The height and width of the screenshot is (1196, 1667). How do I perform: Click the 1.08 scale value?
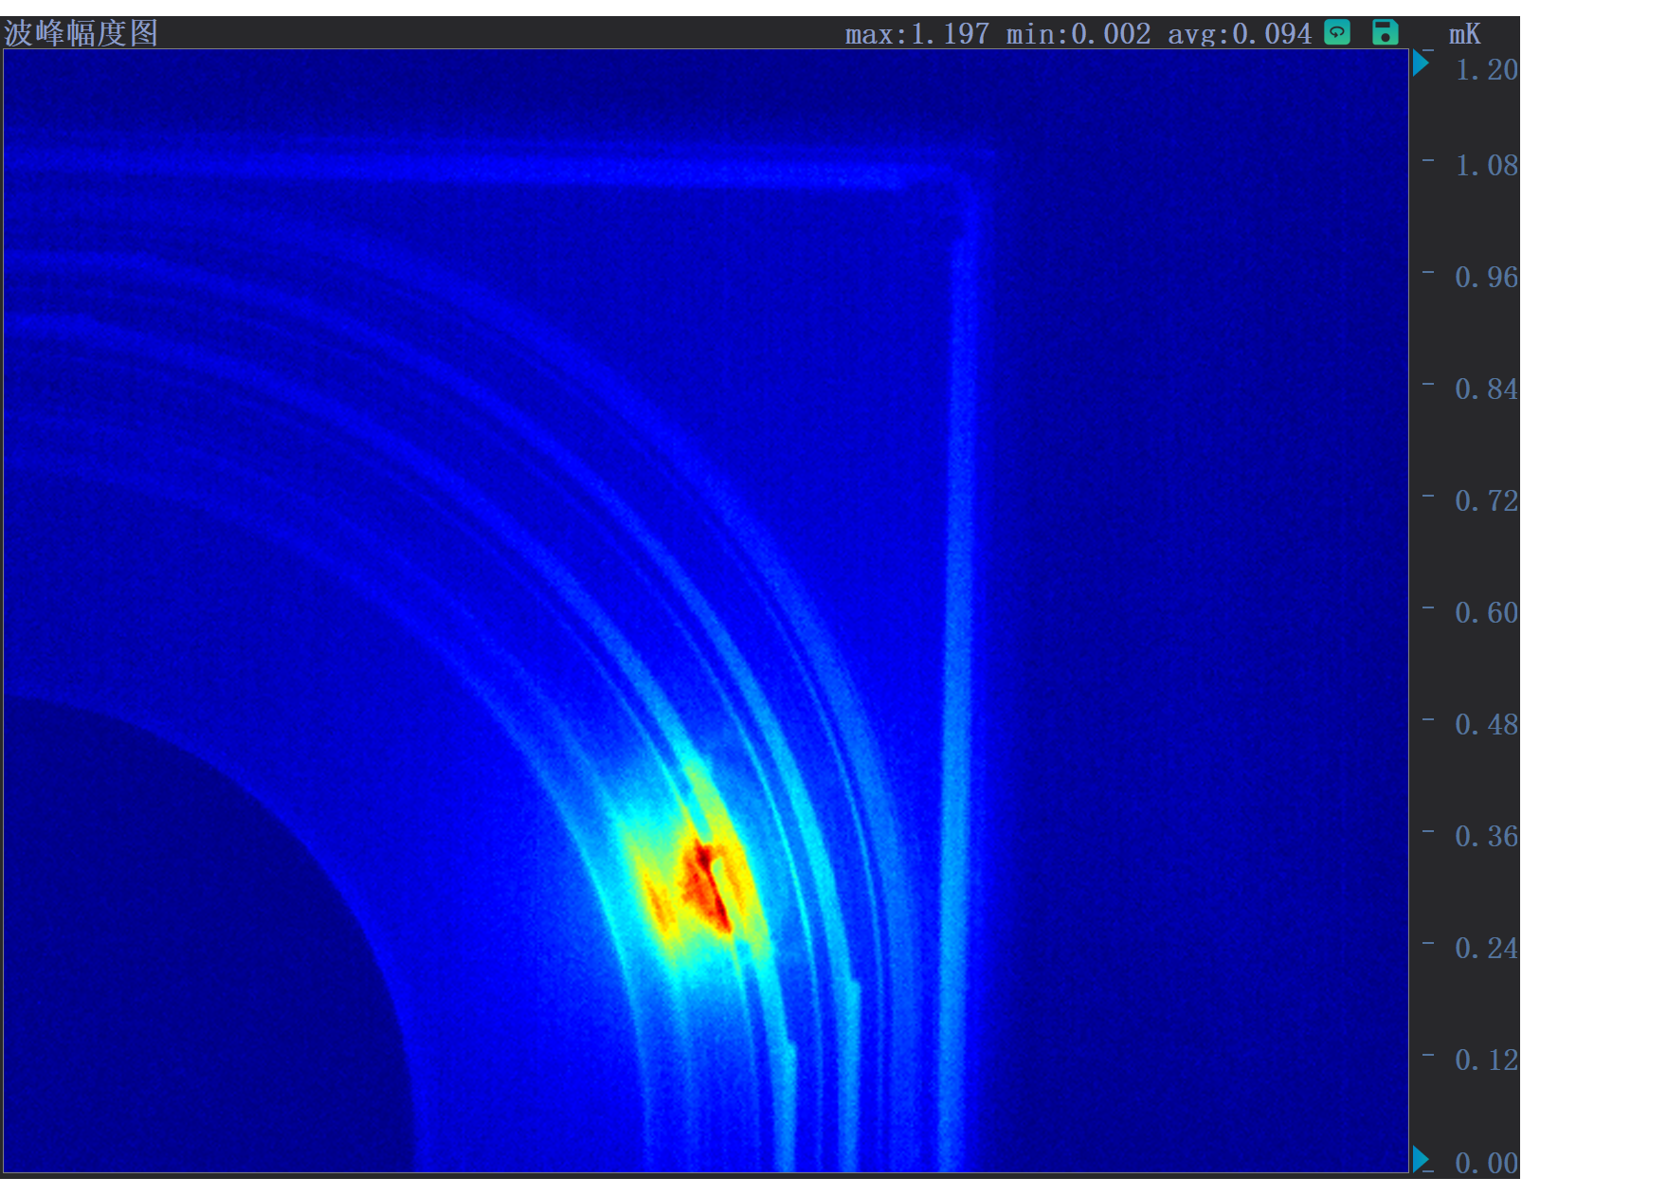tap(1486, 165)
